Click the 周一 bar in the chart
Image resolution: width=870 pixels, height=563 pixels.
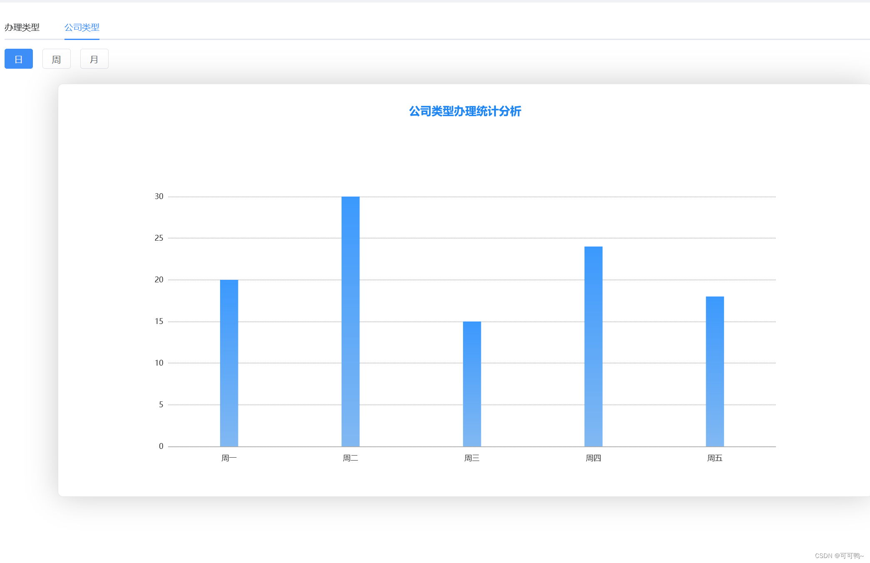(229, 363)
